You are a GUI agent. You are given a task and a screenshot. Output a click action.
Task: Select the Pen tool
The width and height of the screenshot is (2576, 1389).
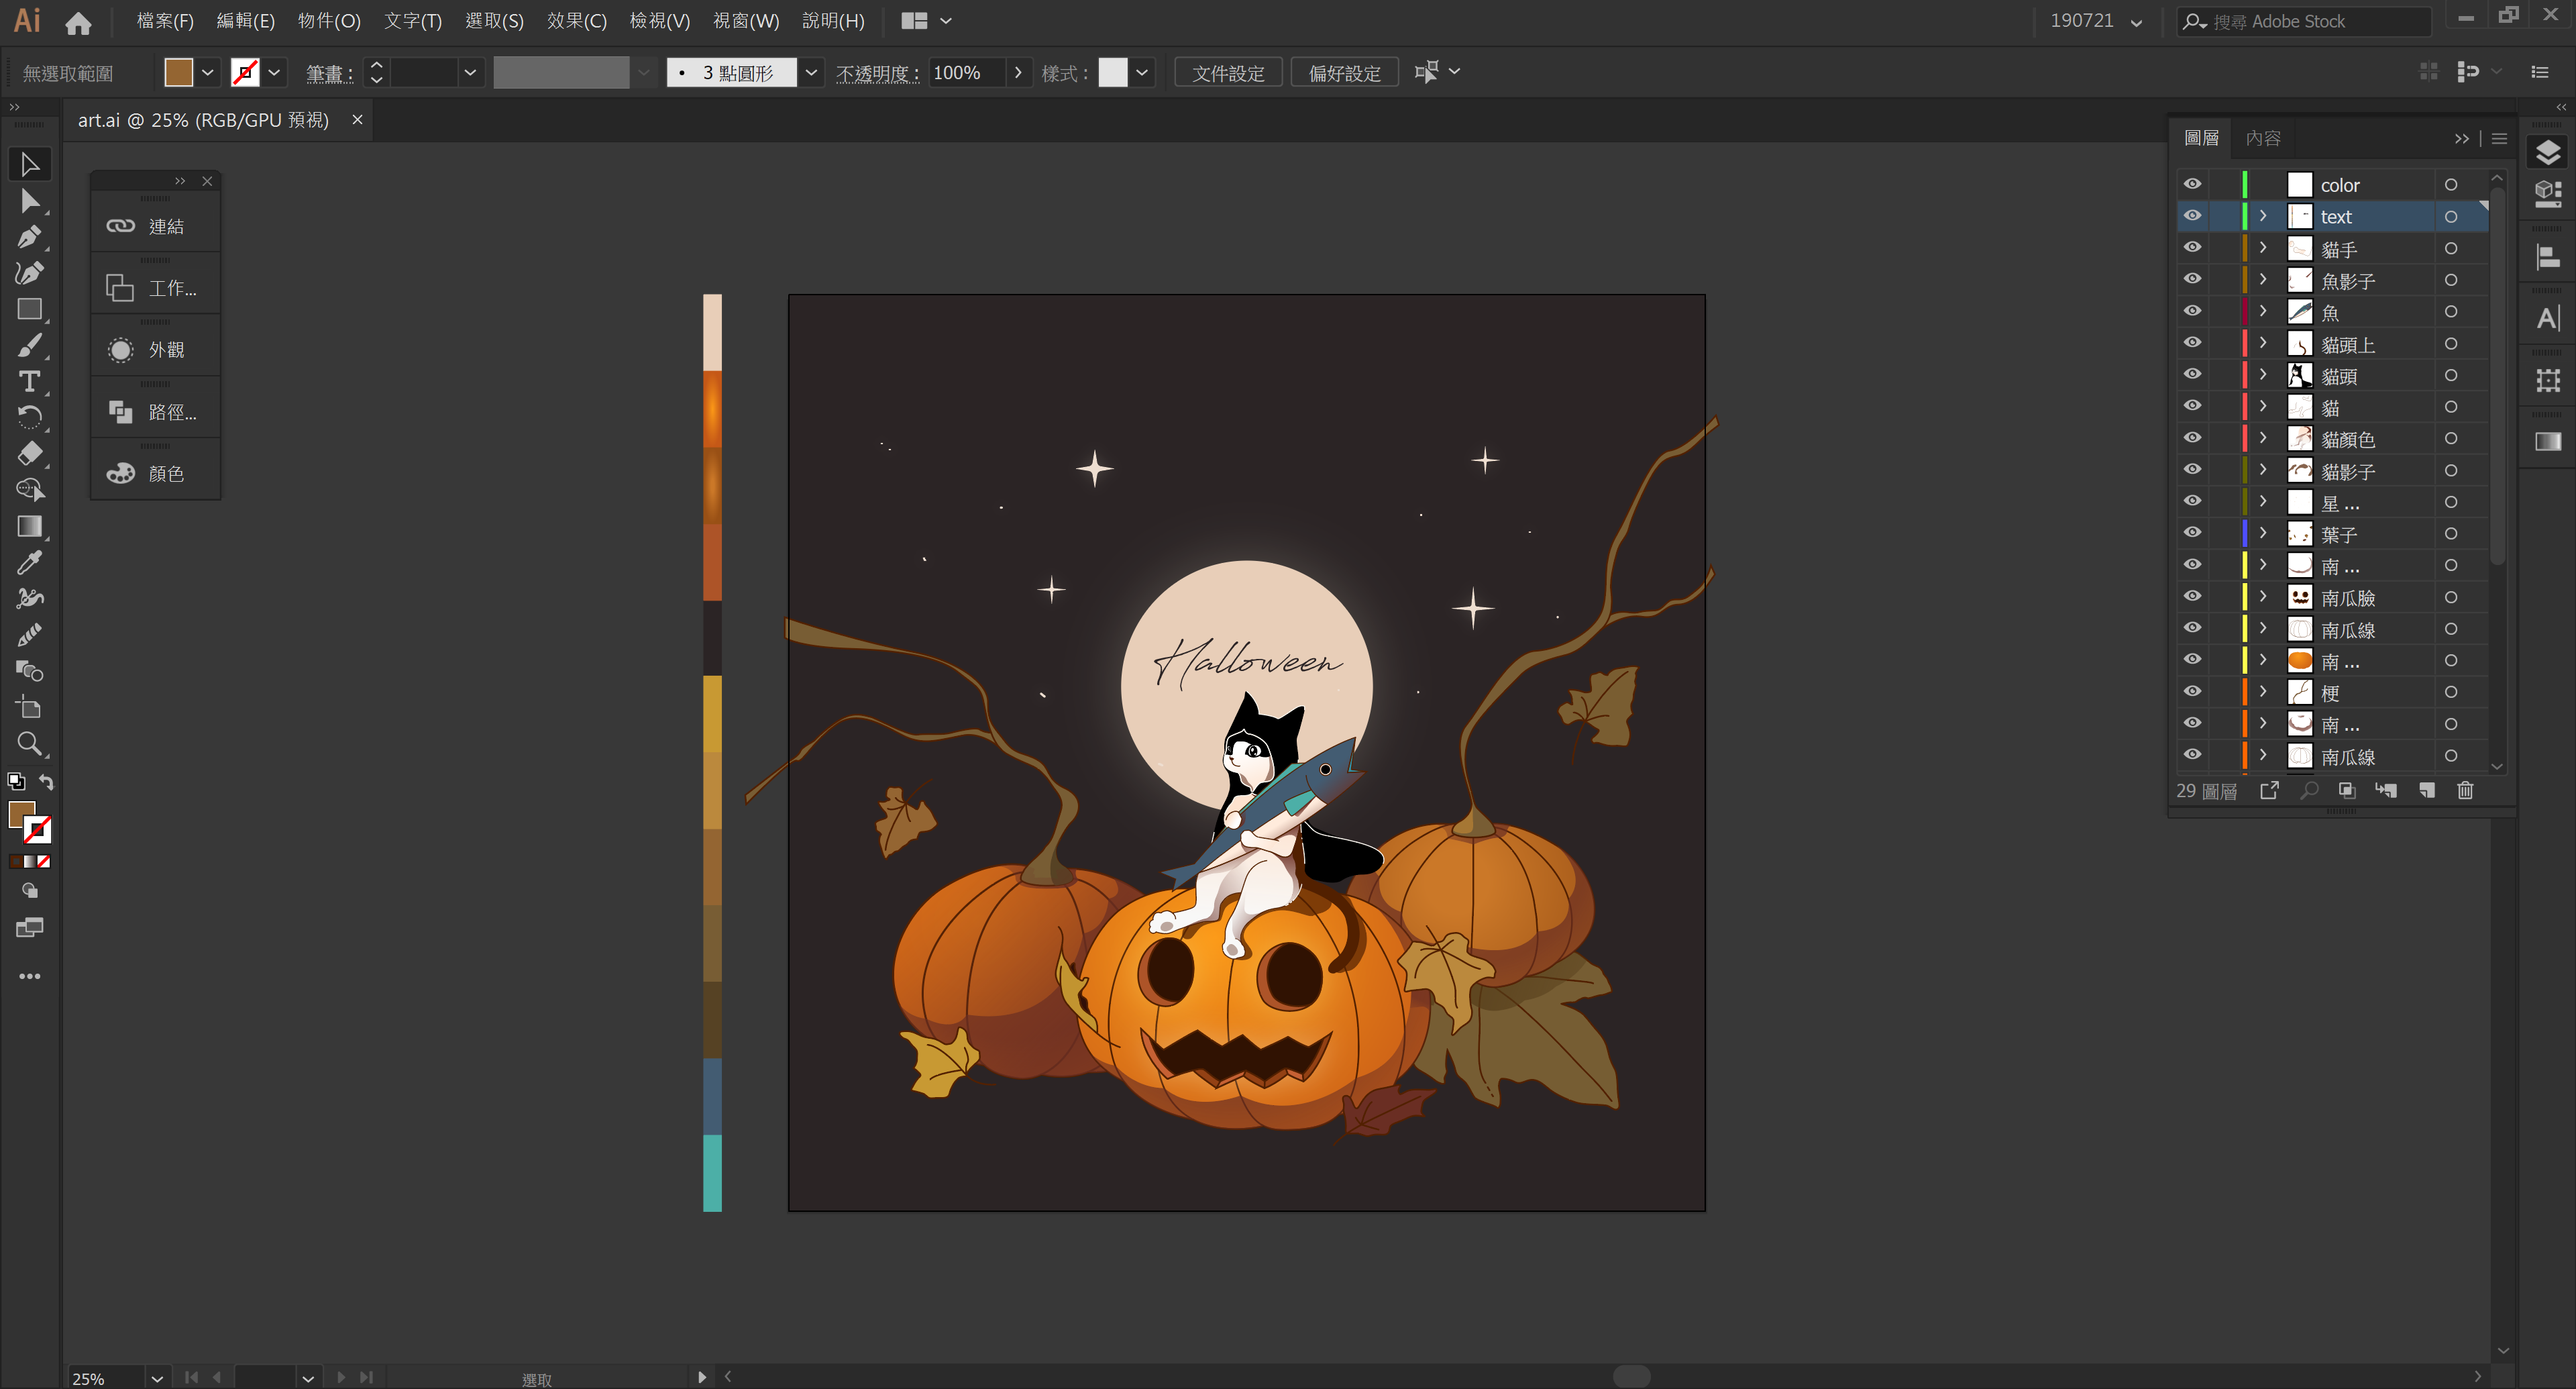coord(29,237)
